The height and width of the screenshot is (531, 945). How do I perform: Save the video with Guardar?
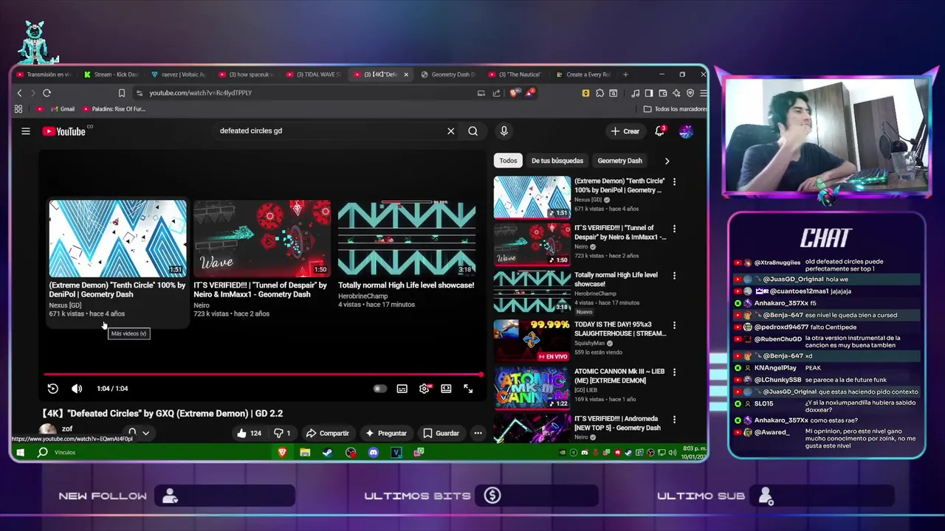click(441, 433)
